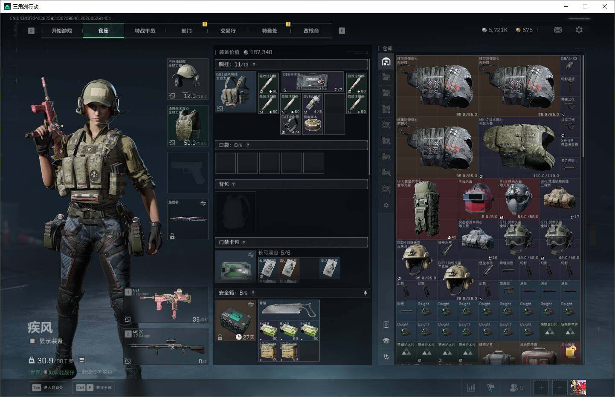Select the red 幸运头盔 helmet
Screen dimensions: 615x397
(x=478, y=199)
